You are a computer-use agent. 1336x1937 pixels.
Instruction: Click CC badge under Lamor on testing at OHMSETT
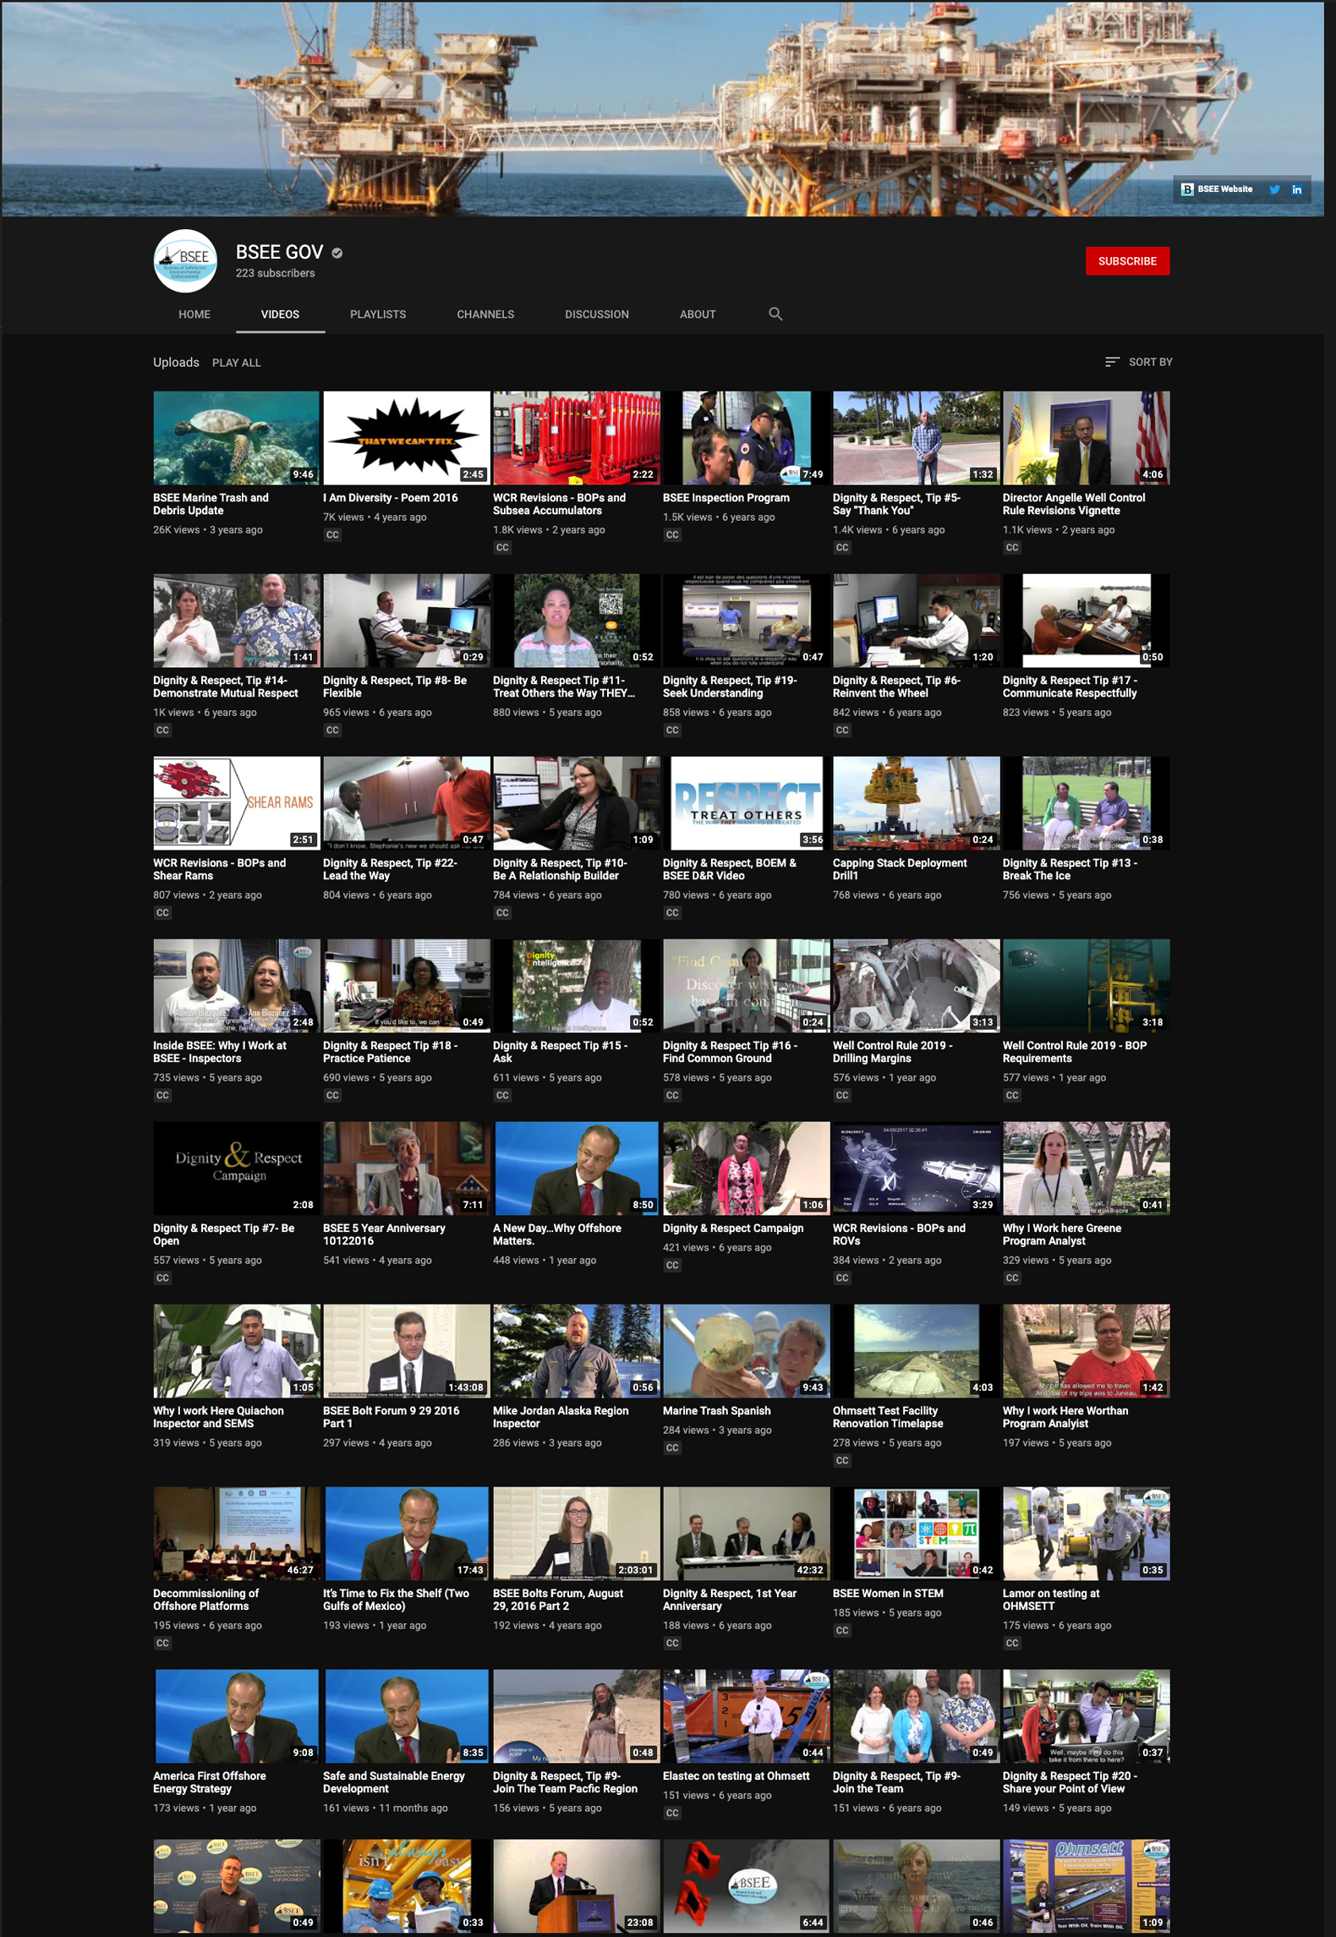coord(1012,1644)
